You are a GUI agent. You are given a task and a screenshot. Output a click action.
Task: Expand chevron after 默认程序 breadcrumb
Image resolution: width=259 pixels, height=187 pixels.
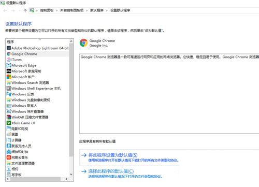107,10
